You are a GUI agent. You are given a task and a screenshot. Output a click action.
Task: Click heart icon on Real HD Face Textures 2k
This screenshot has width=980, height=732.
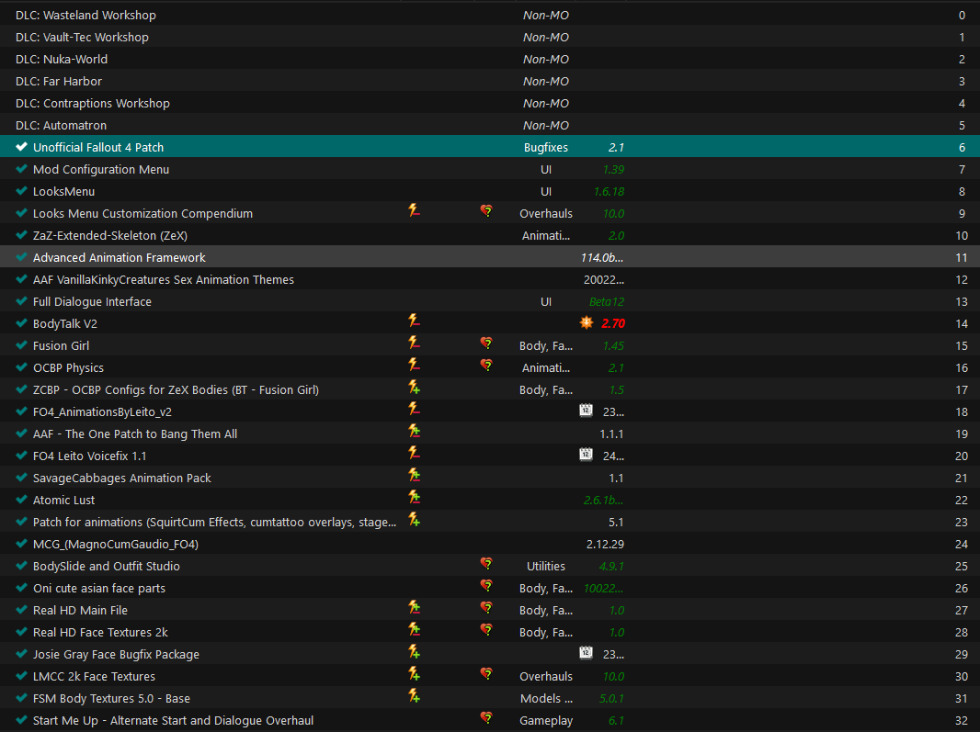[x=486, y=630]
